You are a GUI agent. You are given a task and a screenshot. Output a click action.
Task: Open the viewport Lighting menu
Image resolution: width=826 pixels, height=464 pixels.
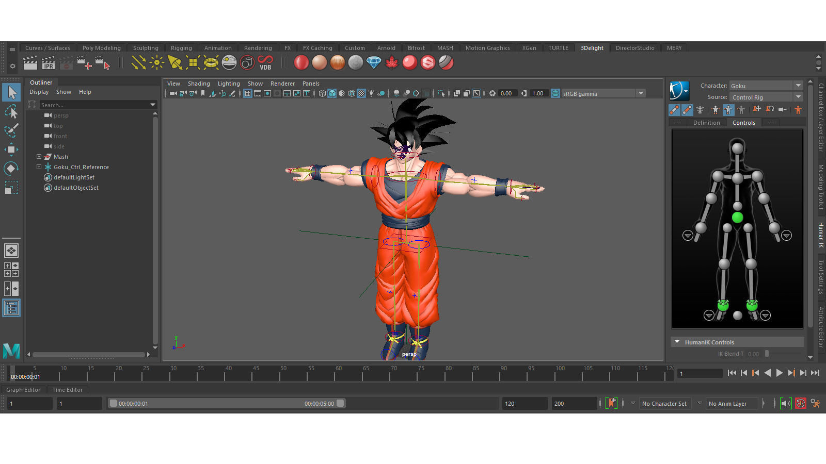pyautogui.click(x=229, y=84)
